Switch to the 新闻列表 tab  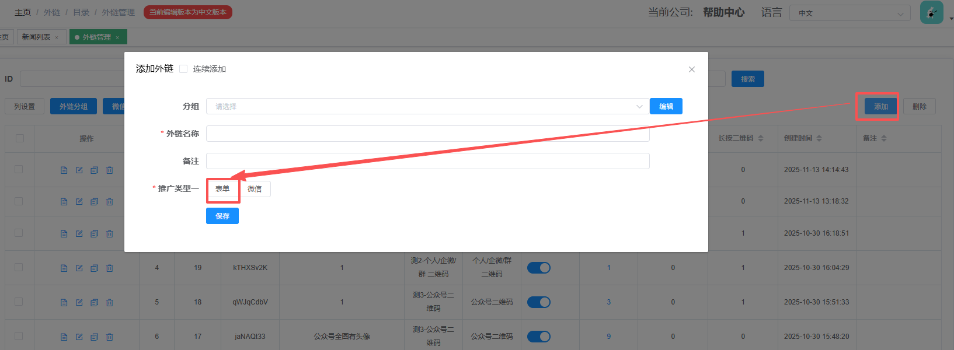(x=36, y=37)
